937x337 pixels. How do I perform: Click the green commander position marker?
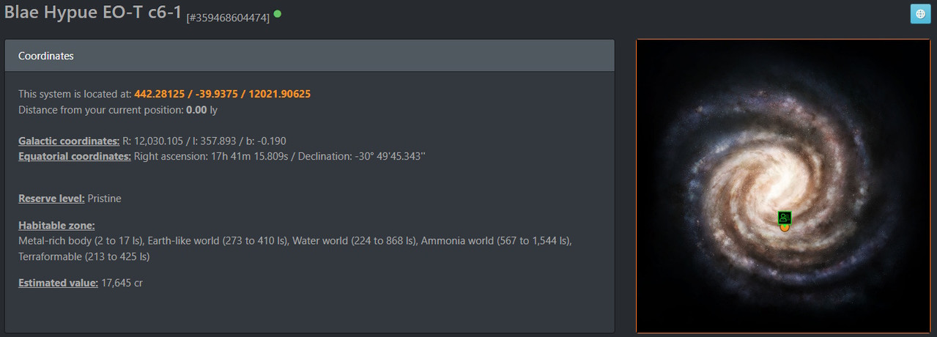(785, 217)
